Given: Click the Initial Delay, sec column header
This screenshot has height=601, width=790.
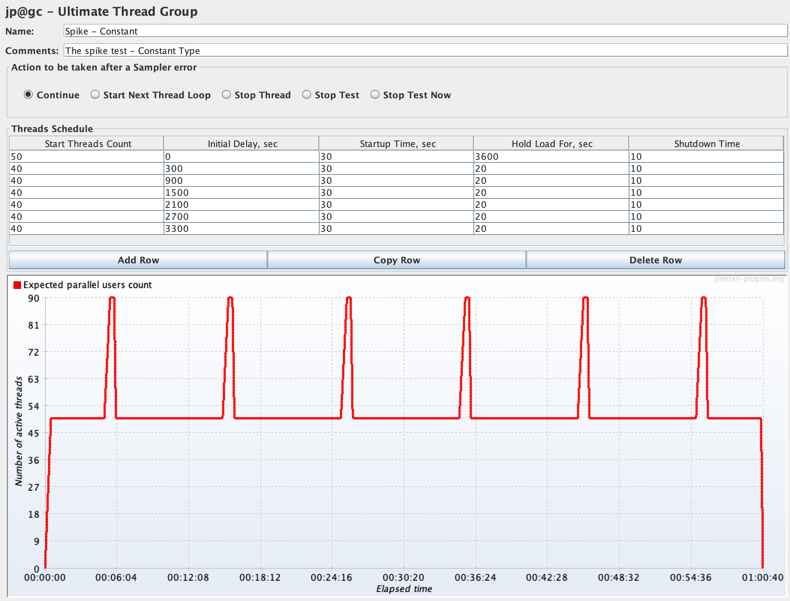Looking at the screenshot, I should pyautogui.click(x=242, y=144).
